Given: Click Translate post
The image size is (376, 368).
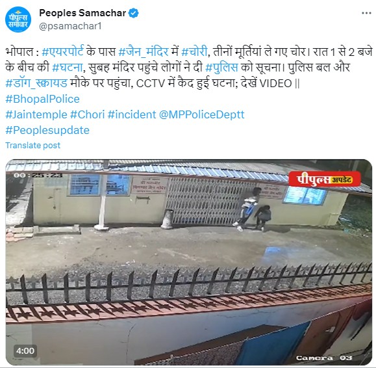Looking at the screenshot, I should coord(33,145).
